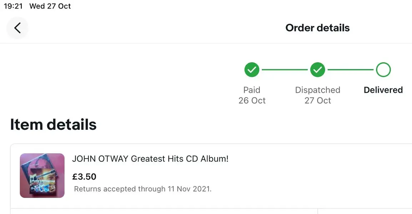Go back using the chevron arrow
Screen dimensions: 412x214
(17, 28)
